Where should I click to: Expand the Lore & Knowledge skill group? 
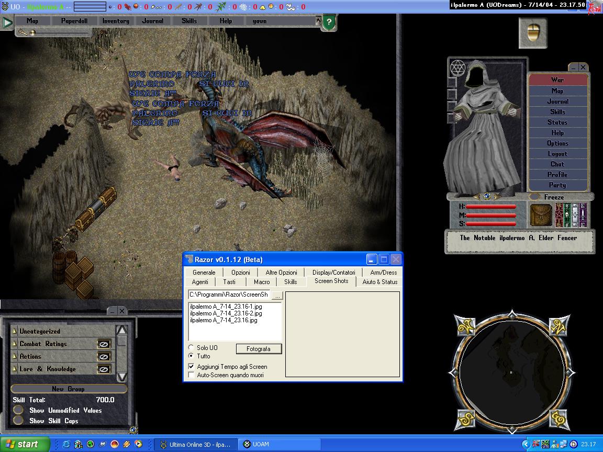tap(15, 369)
